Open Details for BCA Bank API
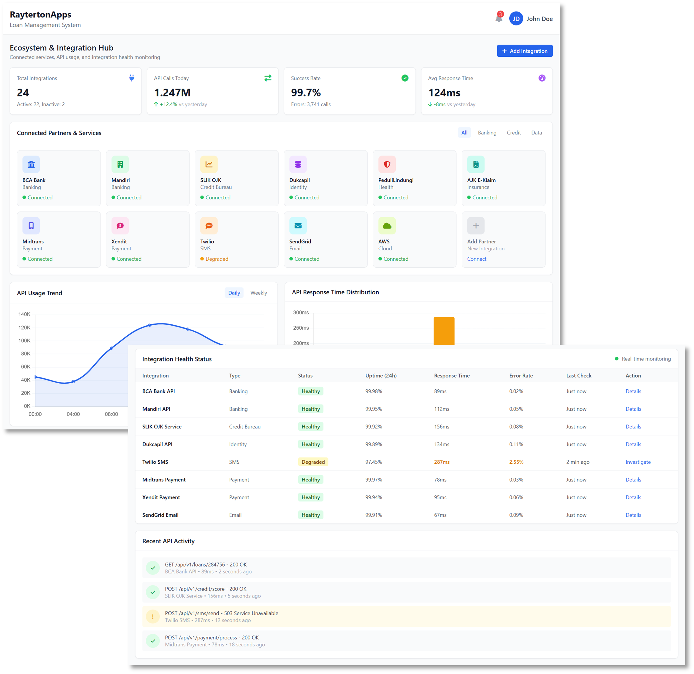694x674 pixels. pos(634,391)
